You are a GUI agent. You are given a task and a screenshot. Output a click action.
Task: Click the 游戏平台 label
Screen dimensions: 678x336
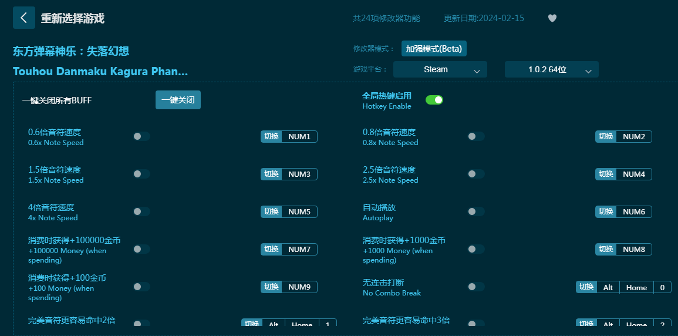(x=370, y=69)
